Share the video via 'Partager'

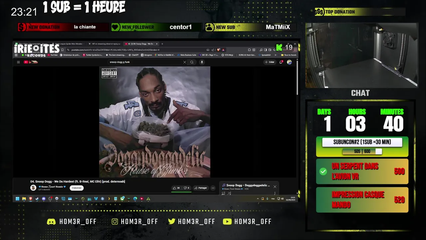coord(200,188)
